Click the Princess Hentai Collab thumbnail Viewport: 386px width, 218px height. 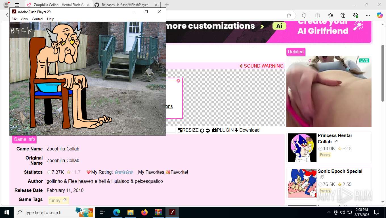tap(302, 148)
